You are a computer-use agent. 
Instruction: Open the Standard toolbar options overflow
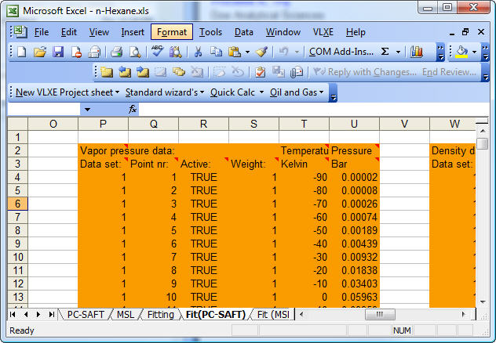click(440, 52)
